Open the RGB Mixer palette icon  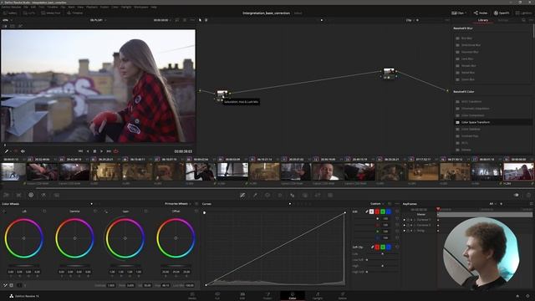click(x=43, y=195)
